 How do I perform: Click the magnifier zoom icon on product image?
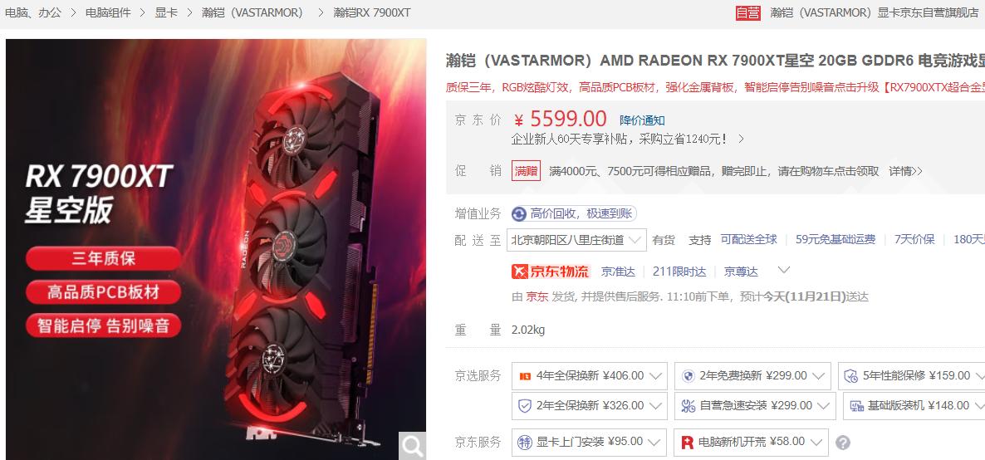pyautogui.click(x=413, y=446)
